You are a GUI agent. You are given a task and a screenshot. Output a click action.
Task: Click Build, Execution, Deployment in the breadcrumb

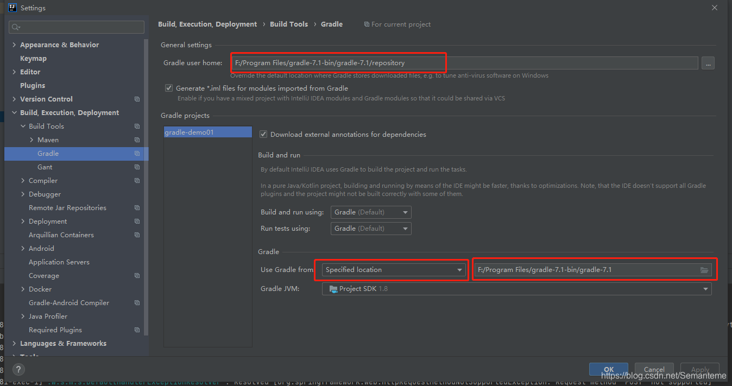[x=207, y=24]
